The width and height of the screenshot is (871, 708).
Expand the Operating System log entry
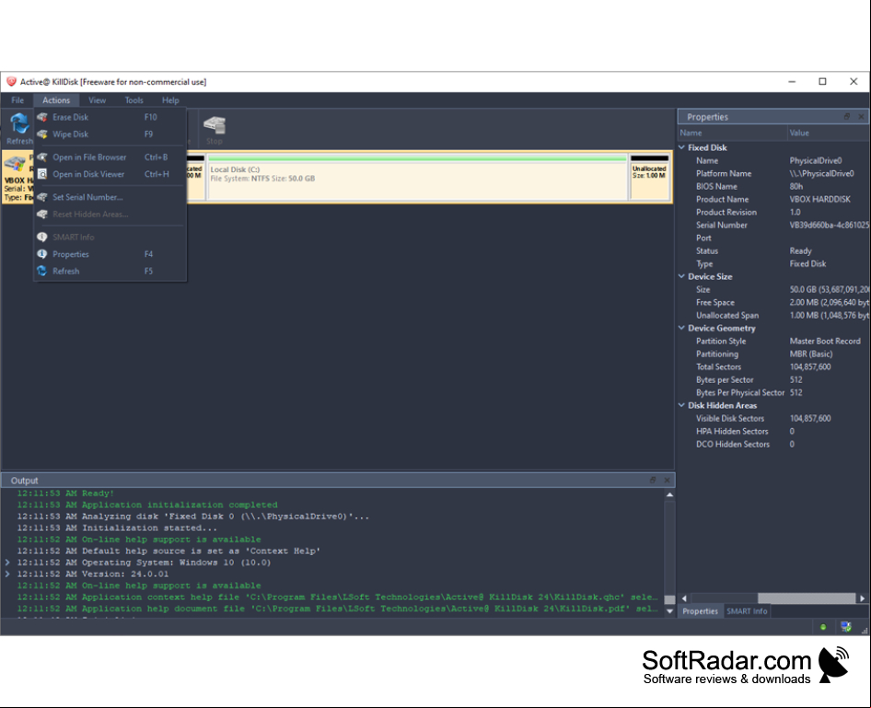tap(7, 563)
